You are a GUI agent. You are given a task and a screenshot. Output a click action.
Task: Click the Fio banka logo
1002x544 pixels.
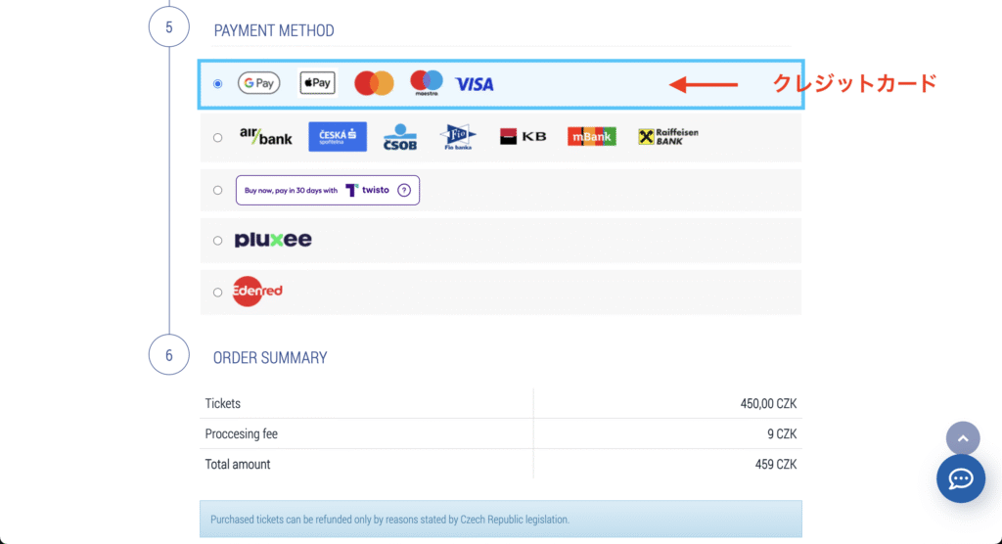(457, 137)
